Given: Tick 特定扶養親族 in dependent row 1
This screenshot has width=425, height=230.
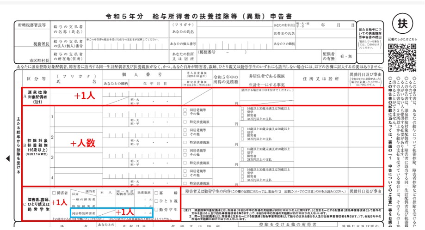Looking at the screenshot, I should [185, 122].
